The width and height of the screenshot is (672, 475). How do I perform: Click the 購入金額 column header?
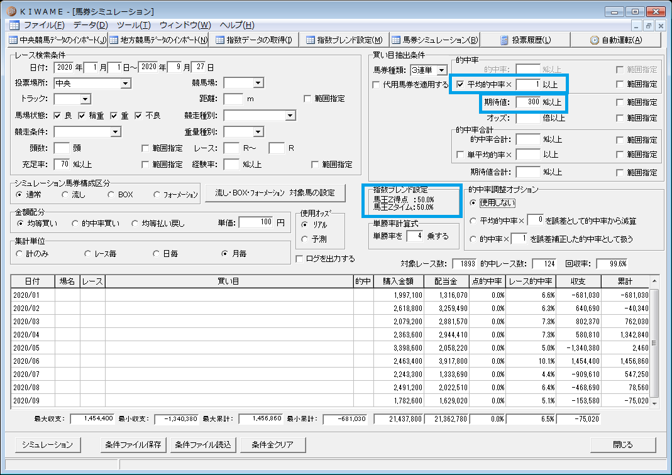(x=398, y=281)
